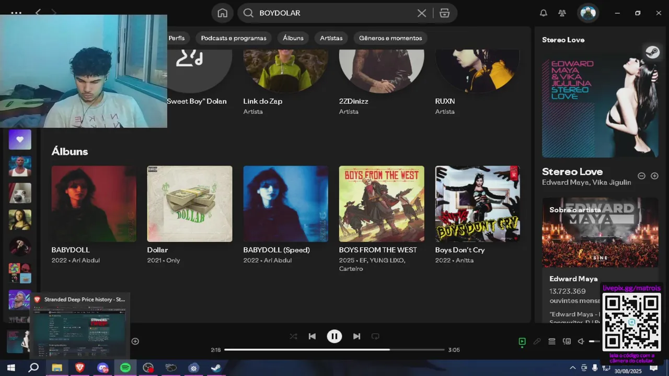This screenshot has width=669, height=376.
Task: Open Stereo Love album artwork
Action: pos(600,105)
